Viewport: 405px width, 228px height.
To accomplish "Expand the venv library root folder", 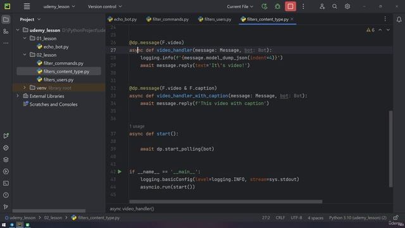I will click(x=25, y=88).
